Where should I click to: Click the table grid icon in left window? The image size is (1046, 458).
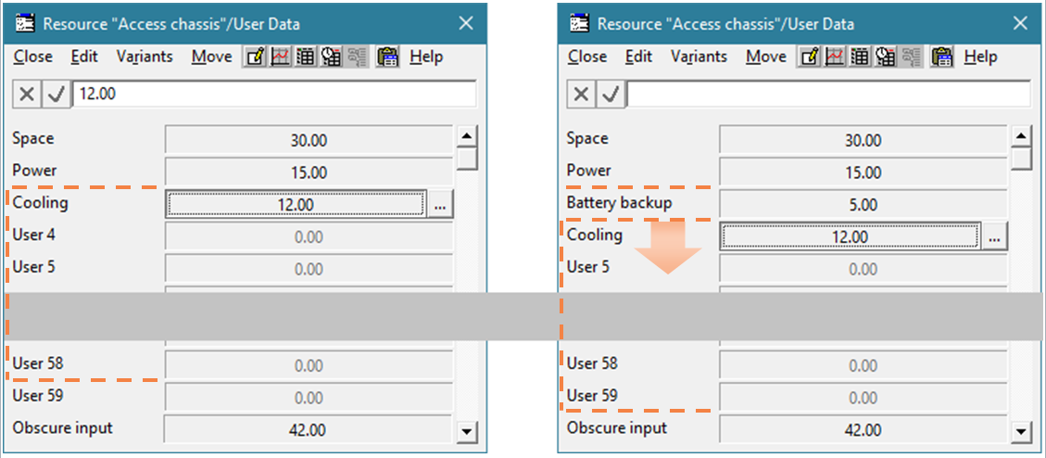tap(306, 57)
